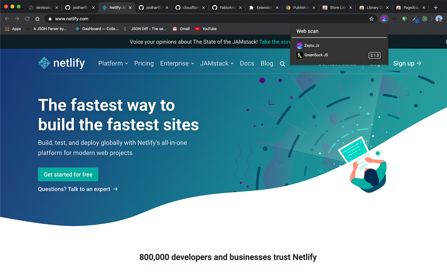
Task: Open the Docs page
Action: tap(247, 63)
